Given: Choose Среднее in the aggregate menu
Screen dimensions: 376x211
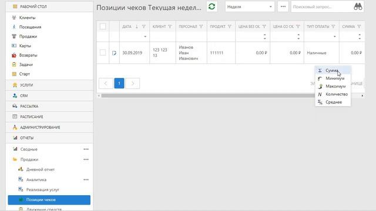Looking at the screenshot, I should (333, 102).
